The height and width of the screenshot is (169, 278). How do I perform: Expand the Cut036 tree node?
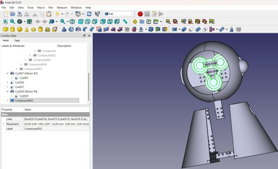pyautogui.click(x=7, y=82)
